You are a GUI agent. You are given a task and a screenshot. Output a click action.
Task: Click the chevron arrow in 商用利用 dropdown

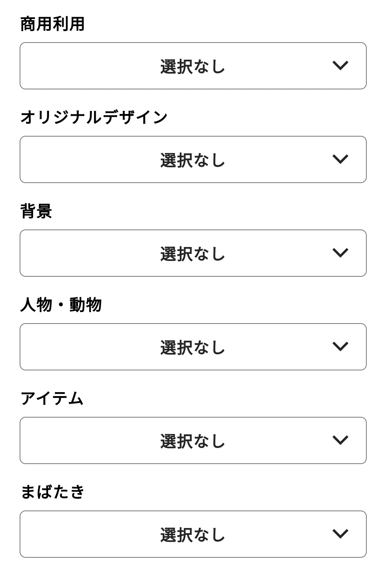(x=340, y=65)
